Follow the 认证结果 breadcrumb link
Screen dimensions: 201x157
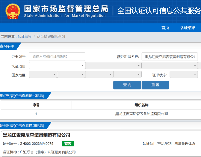pyautogui.click(x=25, y=37)
